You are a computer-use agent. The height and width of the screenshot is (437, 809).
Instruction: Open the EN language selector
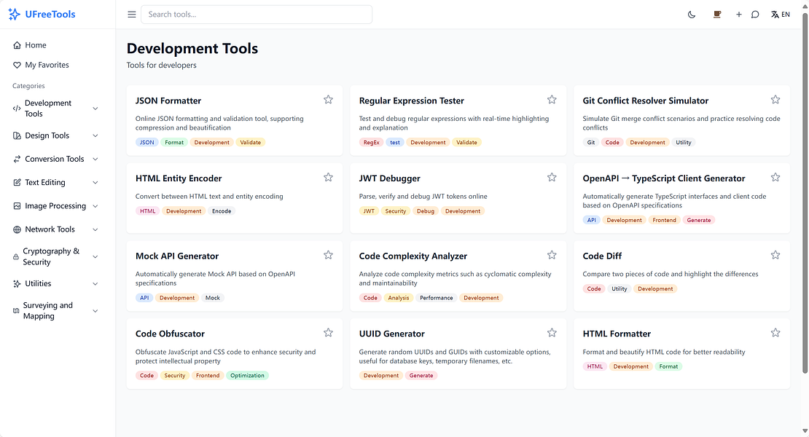tap(781, 14)
